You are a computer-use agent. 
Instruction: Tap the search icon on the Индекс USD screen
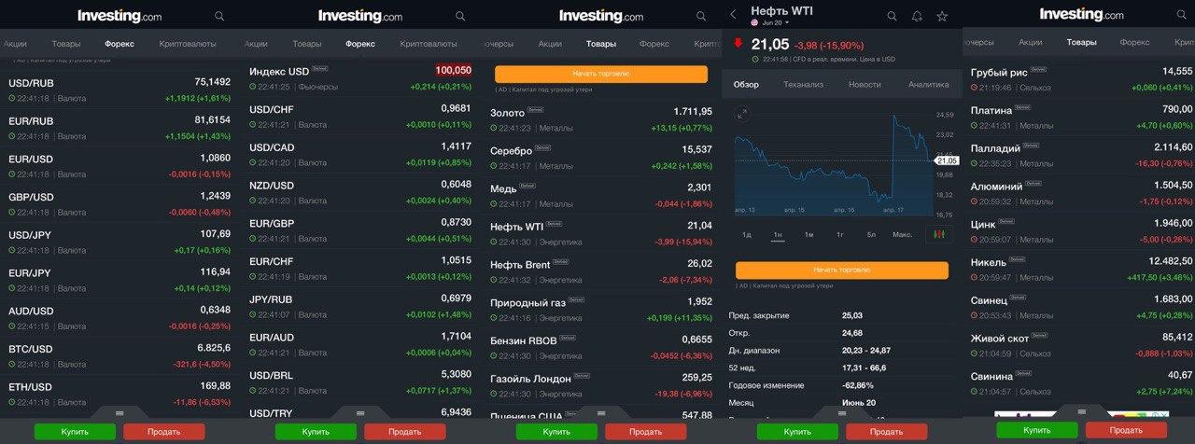460,17
